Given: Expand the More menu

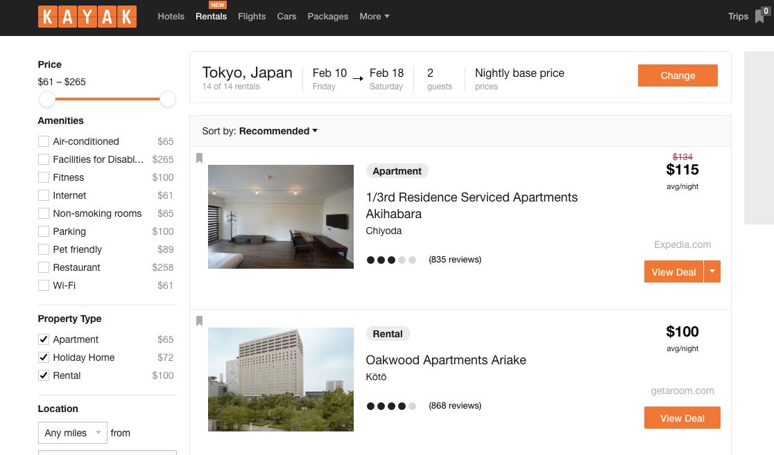Looking at the screenshot, I should [374, 16].
